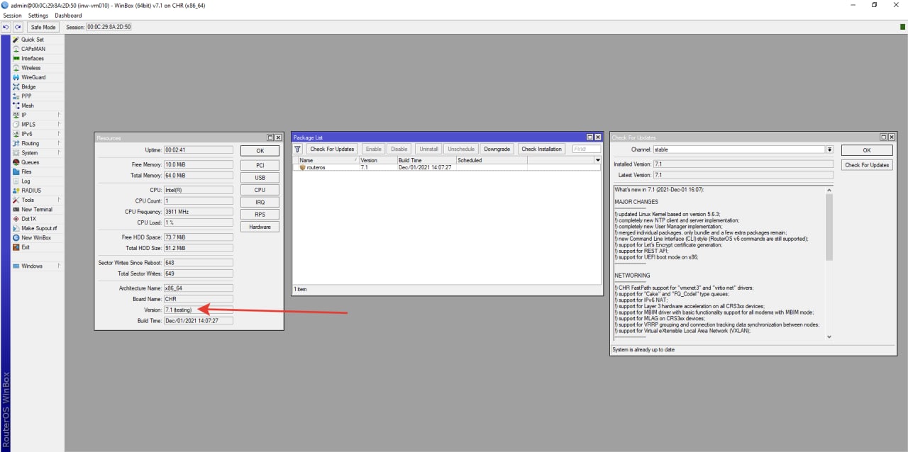Click the USB button in Resources
Viewport: 908px width, 452px height.
click(x=260, y=178)
